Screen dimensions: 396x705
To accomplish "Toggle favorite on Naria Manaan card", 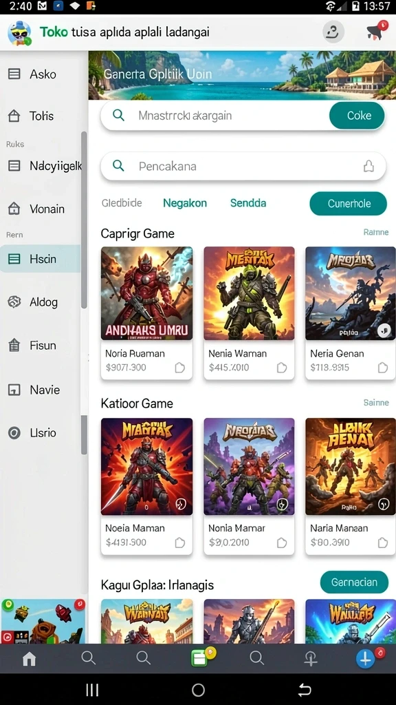I will point(382,543).
